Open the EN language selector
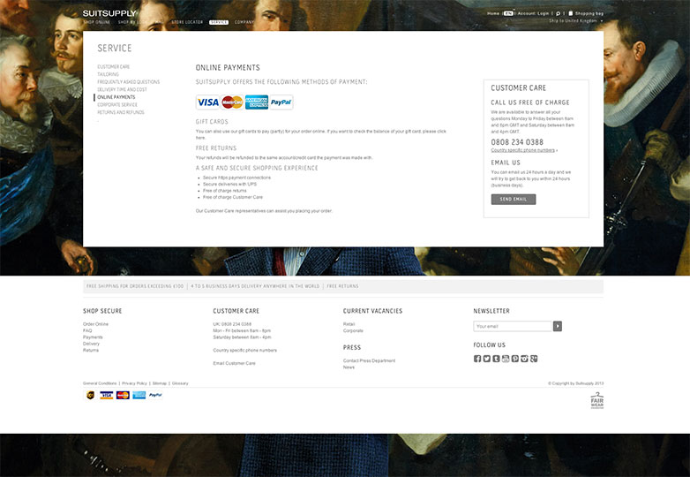Image resolution: width=690 pixels, height=477 pixels. (508, 14)
